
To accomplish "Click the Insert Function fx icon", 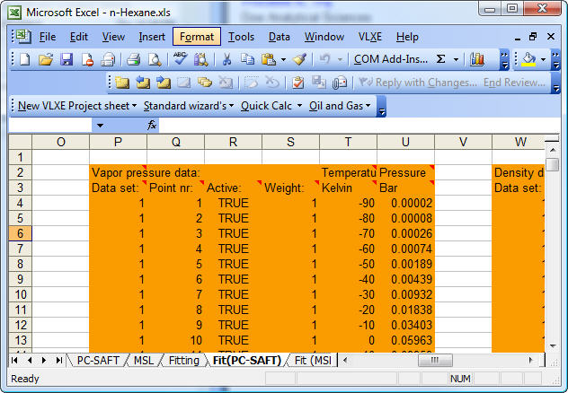I will pos(152,126).
